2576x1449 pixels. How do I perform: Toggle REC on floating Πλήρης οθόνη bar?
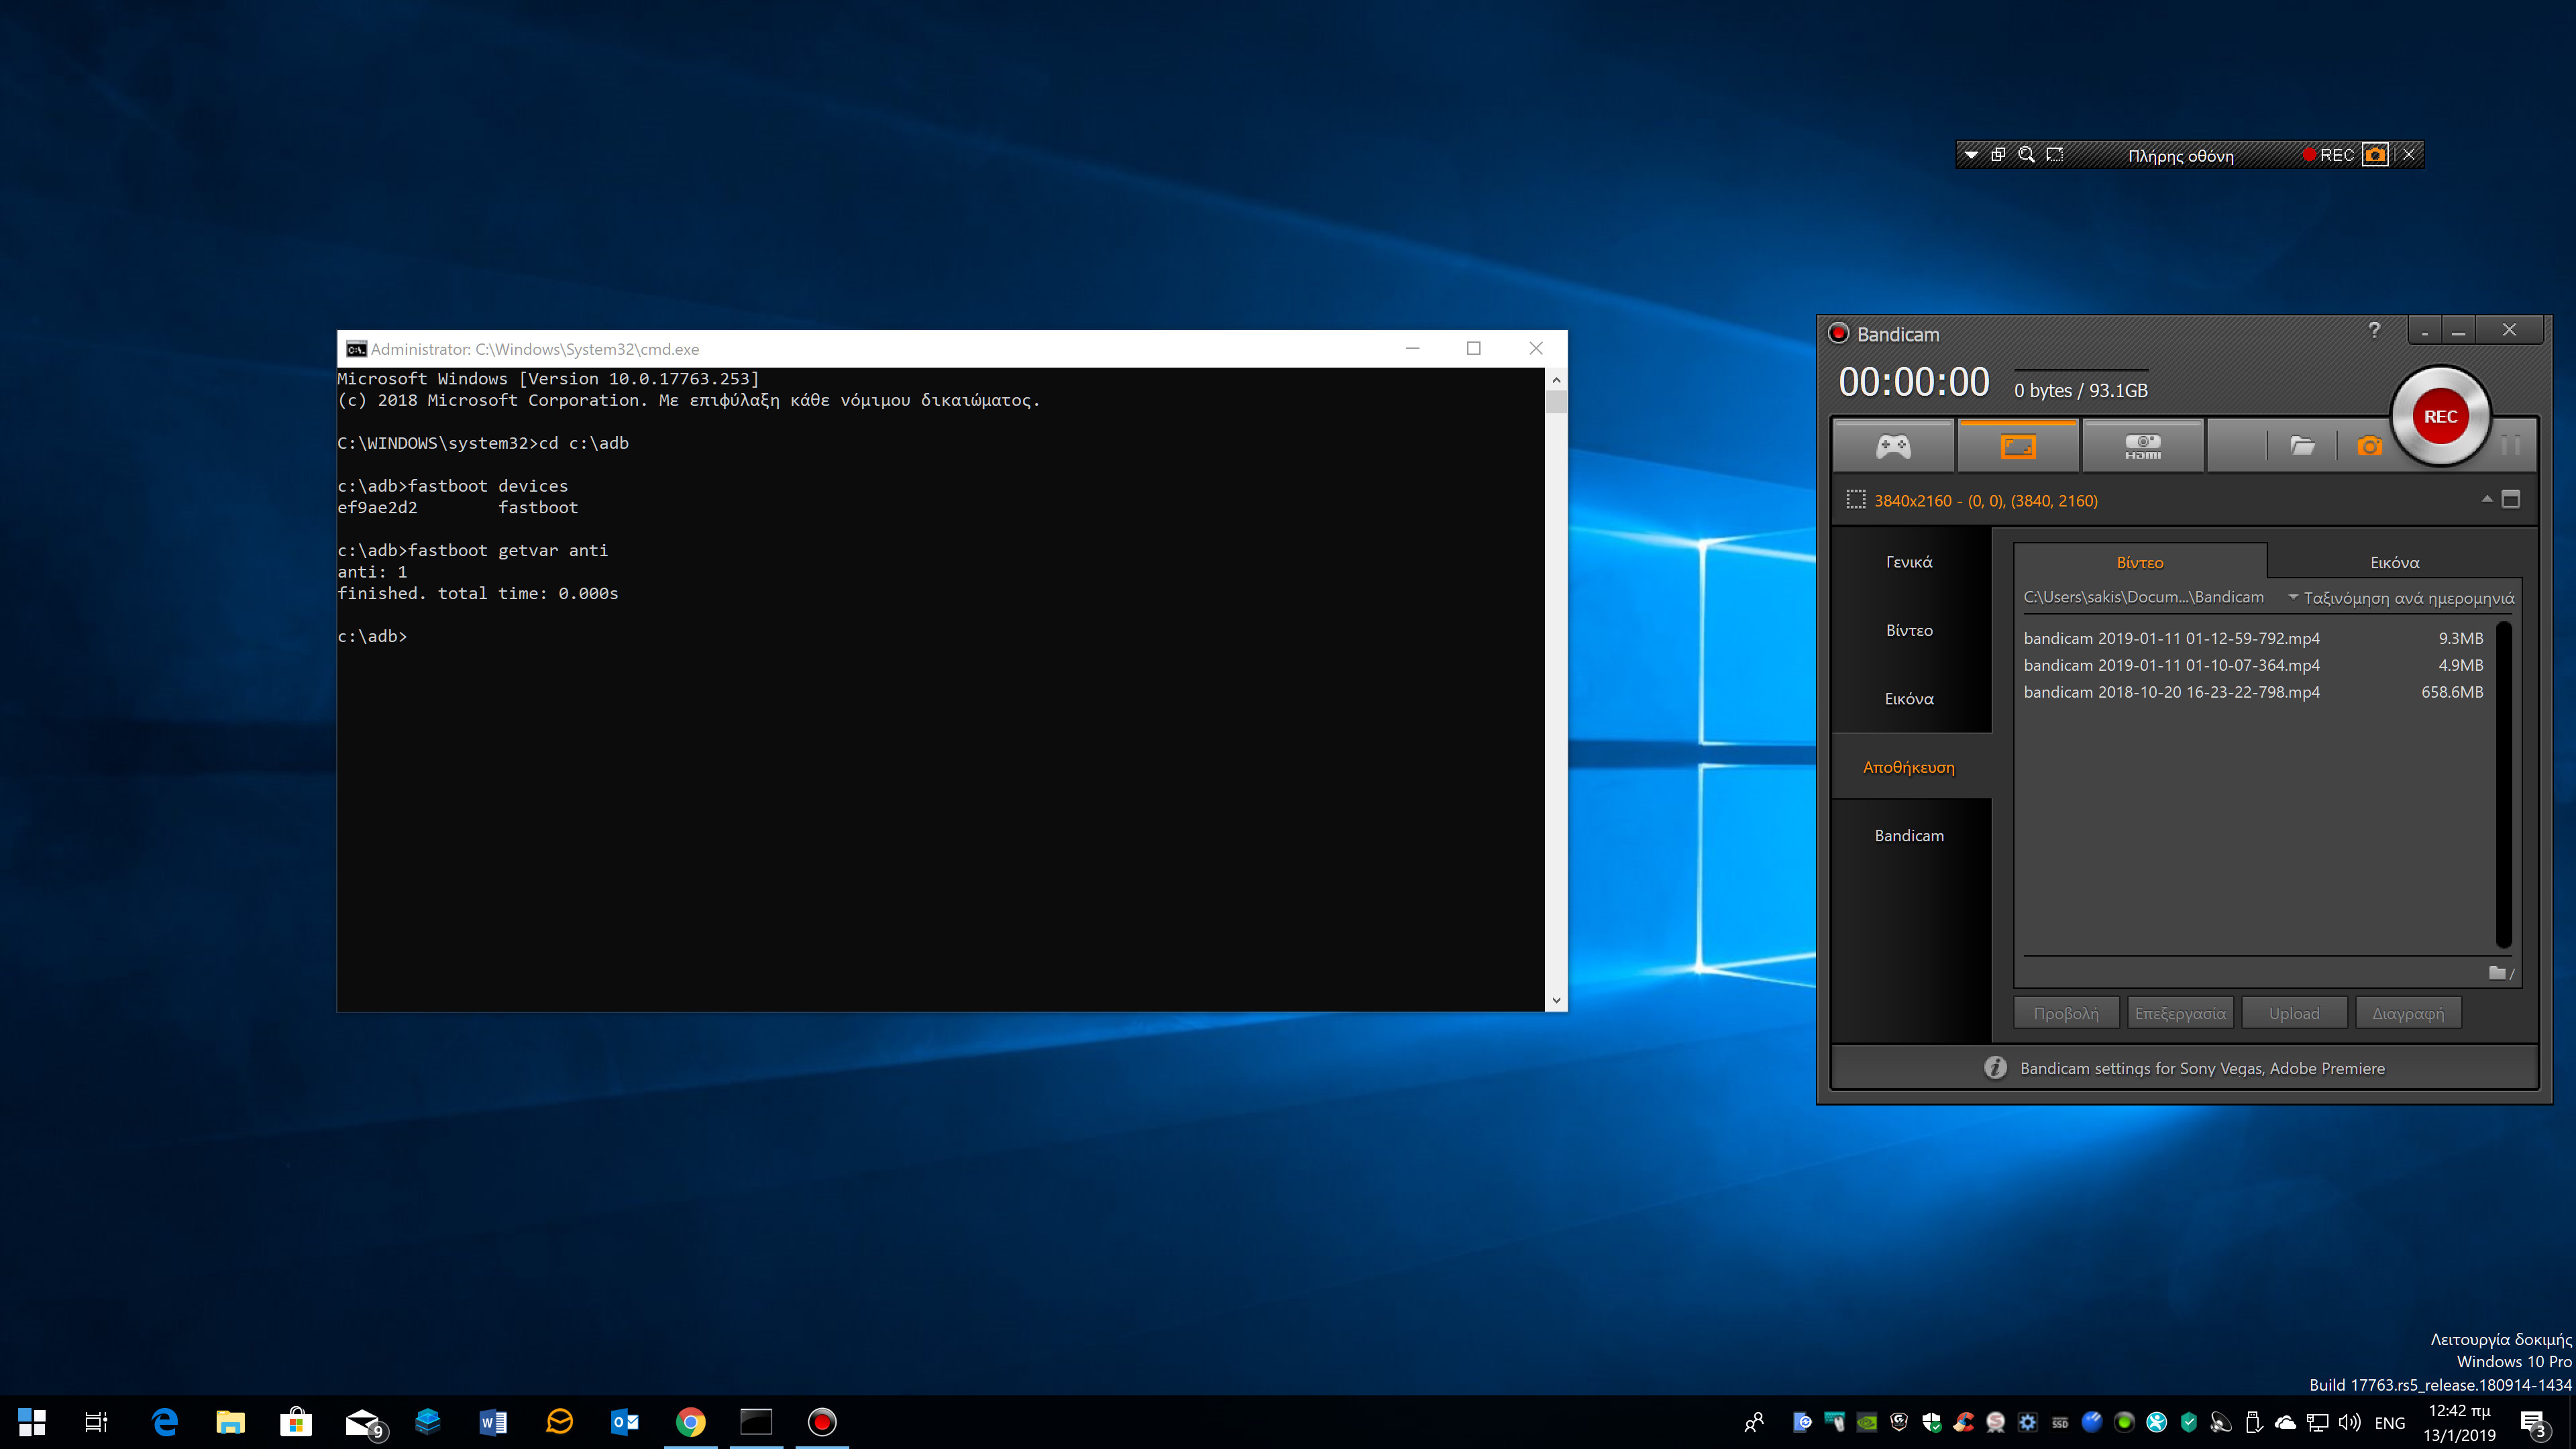(2329, 155)
